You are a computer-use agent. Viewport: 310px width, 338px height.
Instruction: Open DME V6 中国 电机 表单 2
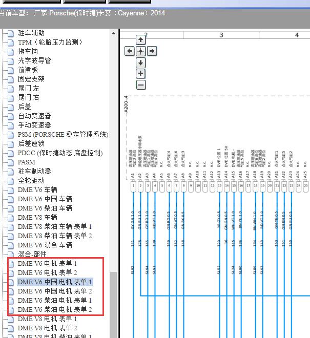tap(55, 291)
